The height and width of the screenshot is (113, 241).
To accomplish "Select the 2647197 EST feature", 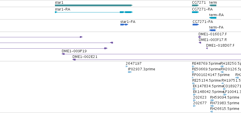I will (127, 66).
